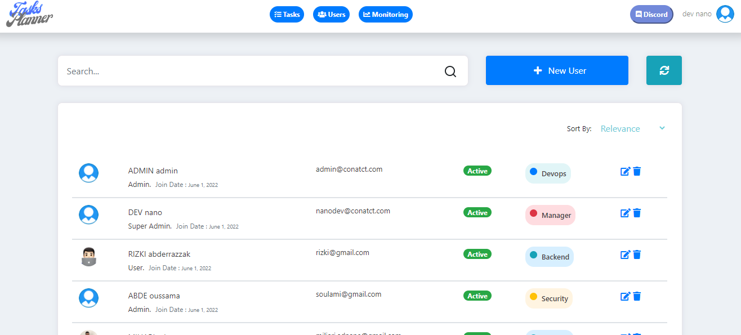Click inside the Search input field
Viewport: 741px width, 335px height.
click(225, 71)
